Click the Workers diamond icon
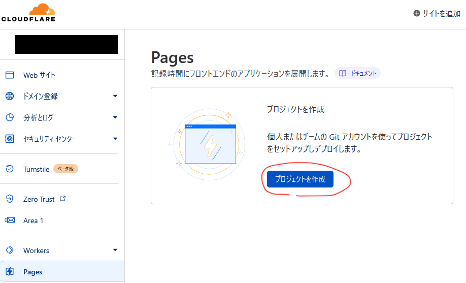This screenshot has height=283, width=466. (x=10, y=250)
